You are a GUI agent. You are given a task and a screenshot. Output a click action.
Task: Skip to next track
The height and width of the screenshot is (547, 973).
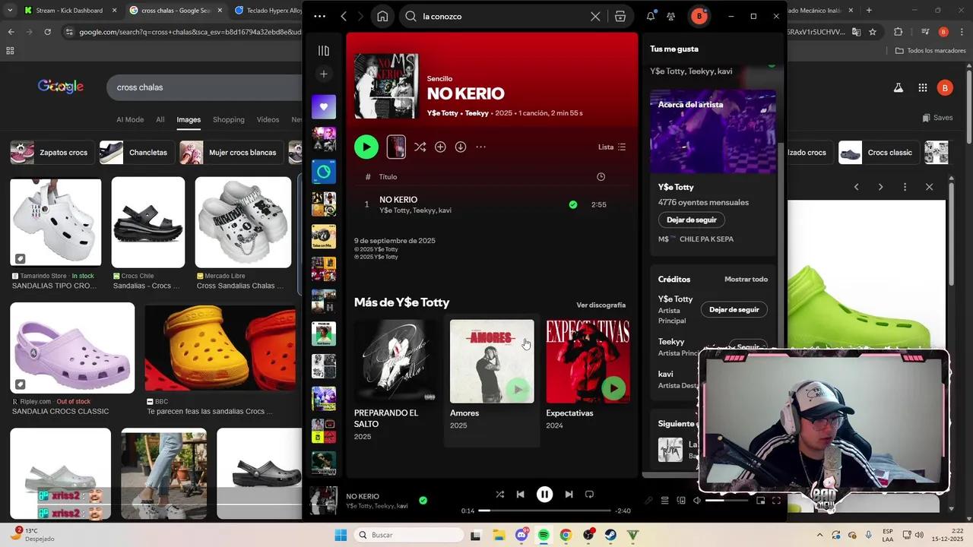tap(569, 494)
